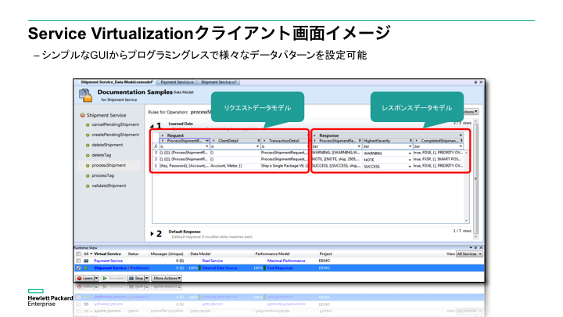Open the tab list dropdown at editor top right
The width and height of the screenshot is (563, 317).
(475, 82)
